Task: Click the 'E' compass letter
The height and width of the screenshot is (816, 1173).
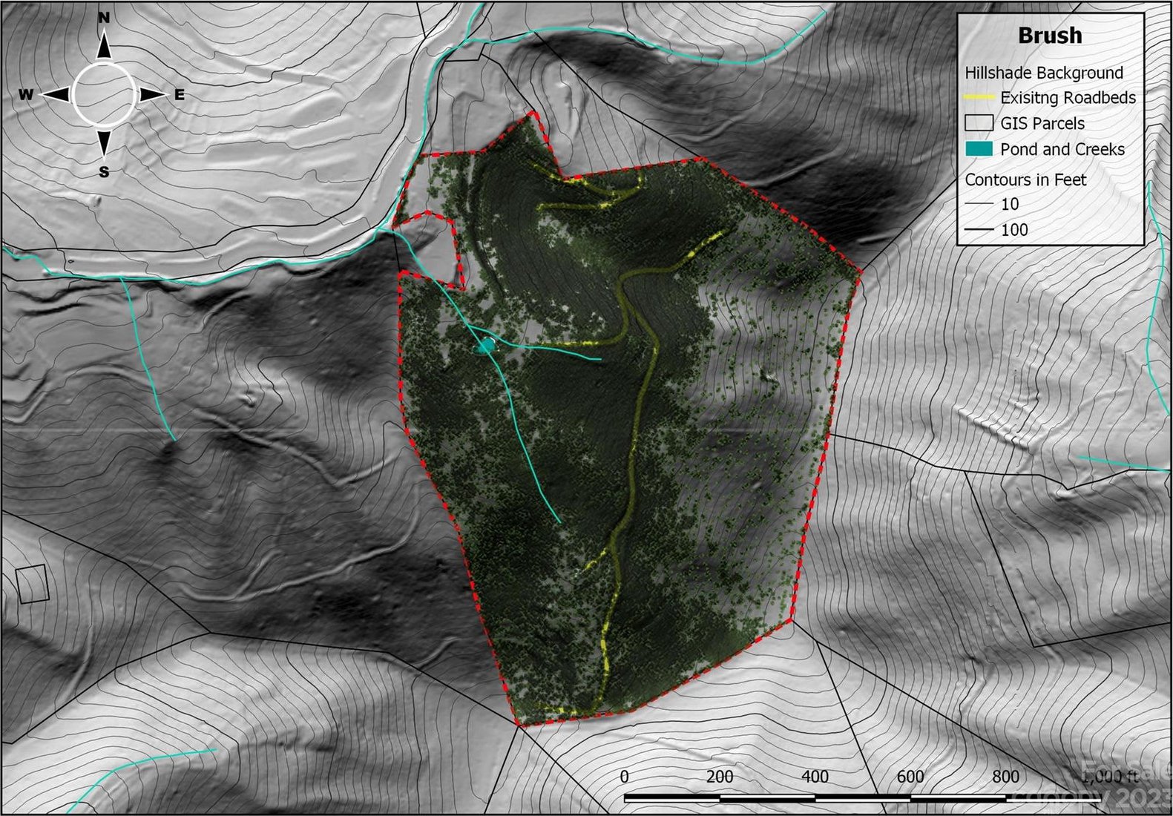Action: (x=179, y=95)
